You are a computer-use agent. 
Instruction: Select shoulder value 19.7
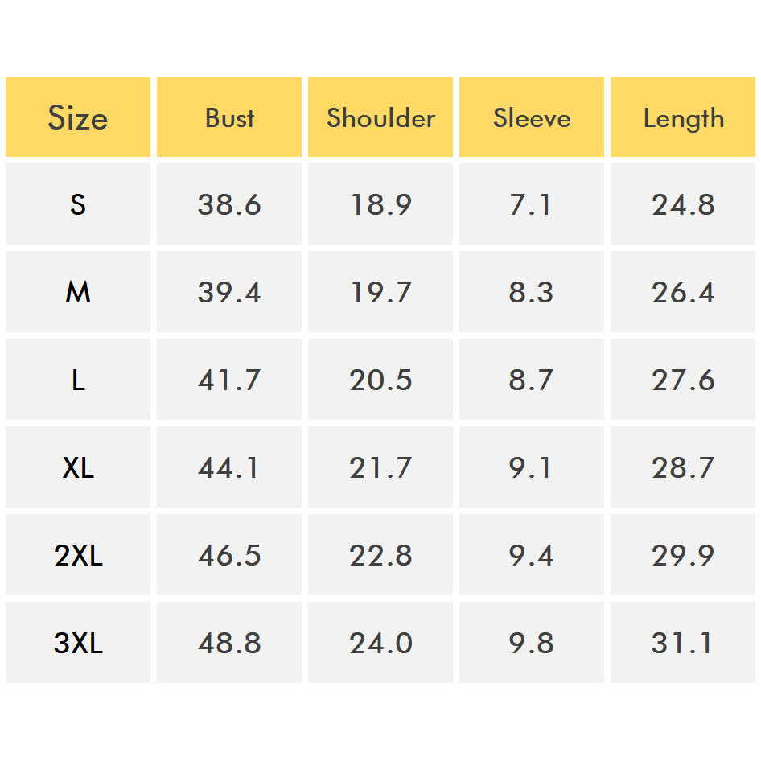(x=380, y=292)
